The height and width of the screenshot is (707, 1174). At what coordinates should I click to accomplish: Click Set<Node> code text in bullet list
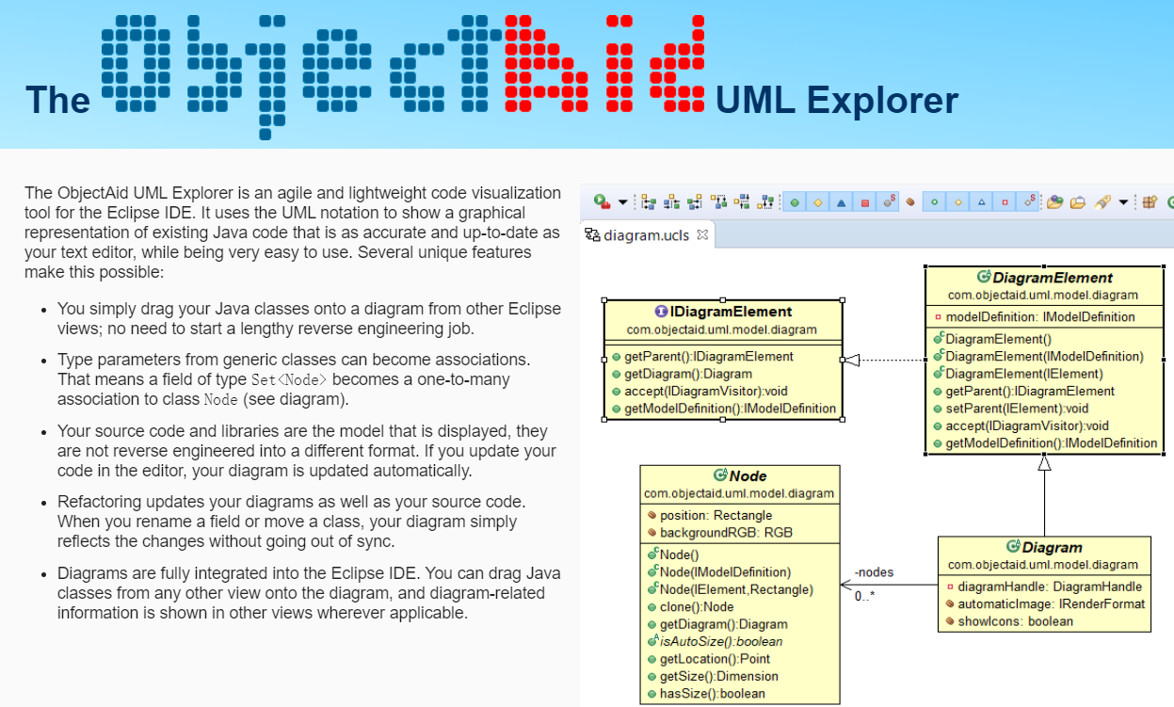291,379
